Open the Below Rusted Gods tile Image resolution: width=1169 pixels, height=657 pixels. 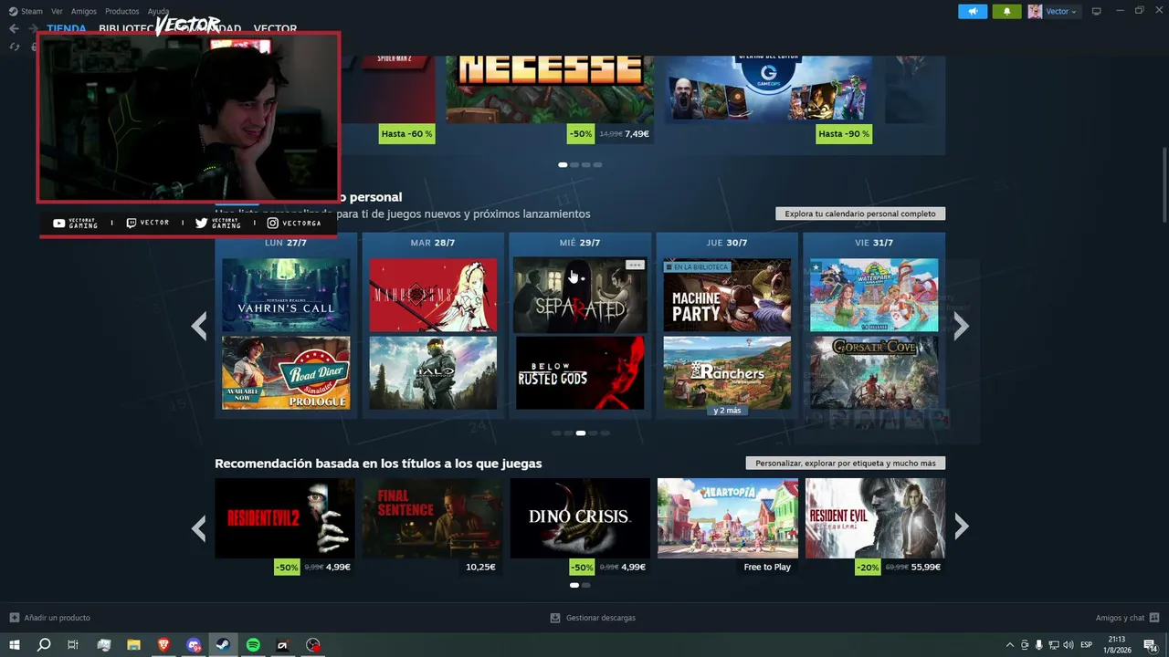coord(580,373)
